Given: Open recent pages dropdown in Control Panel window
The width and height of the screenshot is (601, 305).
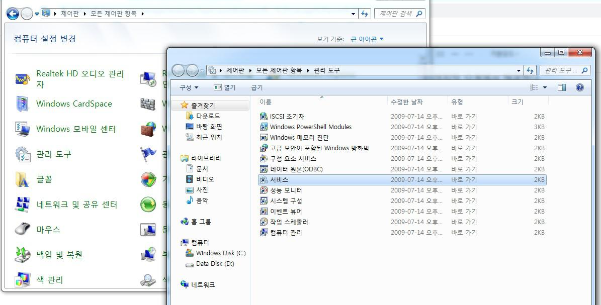Looking at the screenshot, I should pos(37,14).
